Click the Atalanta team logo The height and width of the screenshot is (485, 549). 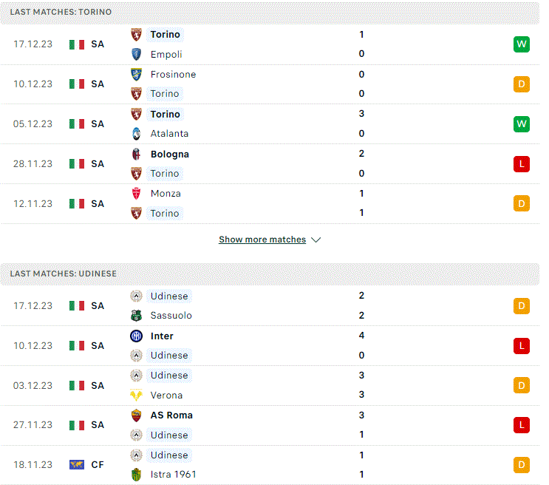136,134
